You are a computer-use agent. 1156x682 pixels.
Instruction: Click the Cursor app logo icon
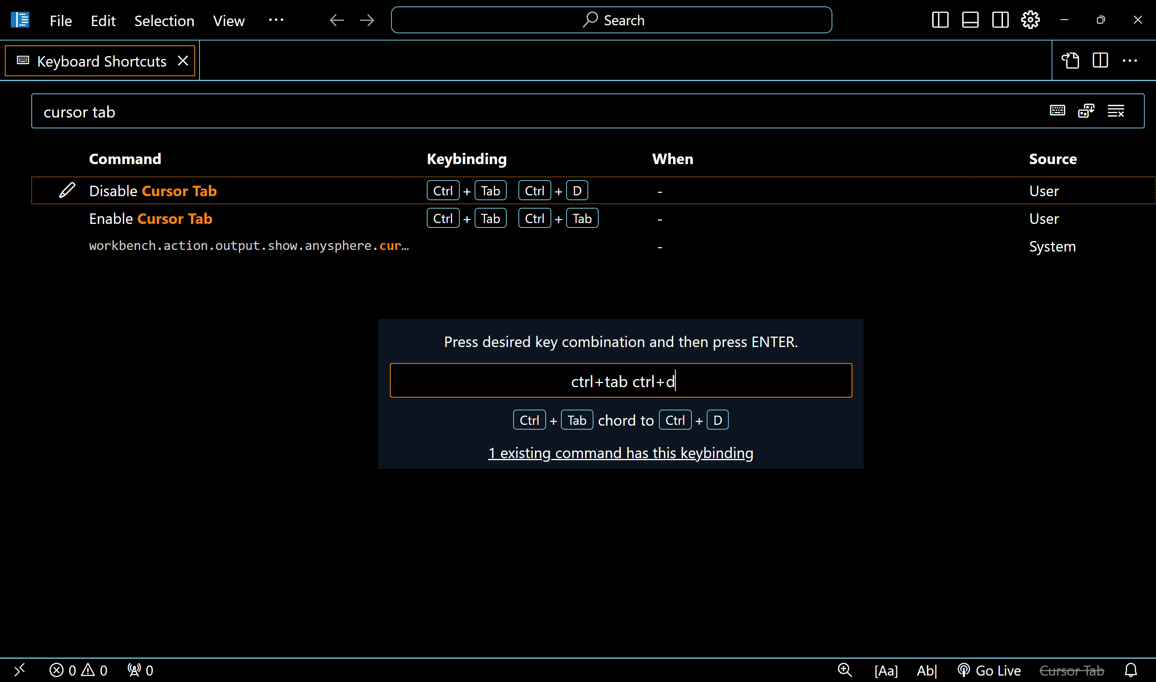(x=20, y=20)
